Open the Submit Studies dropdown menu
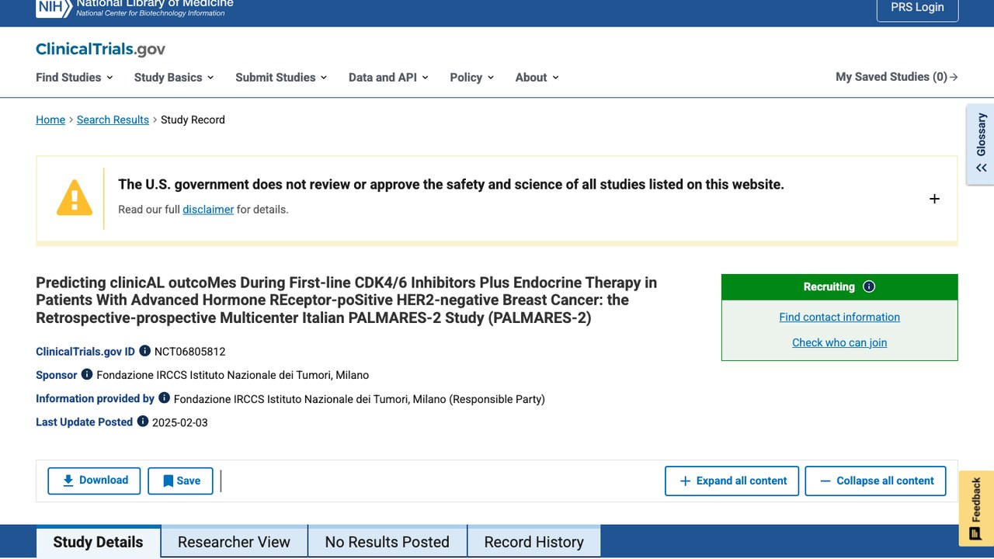 (281, 77)
